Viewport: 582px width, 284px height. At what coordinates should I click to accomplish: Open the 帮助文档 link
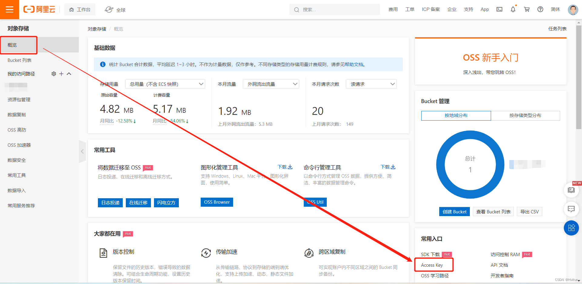[354, 64]
